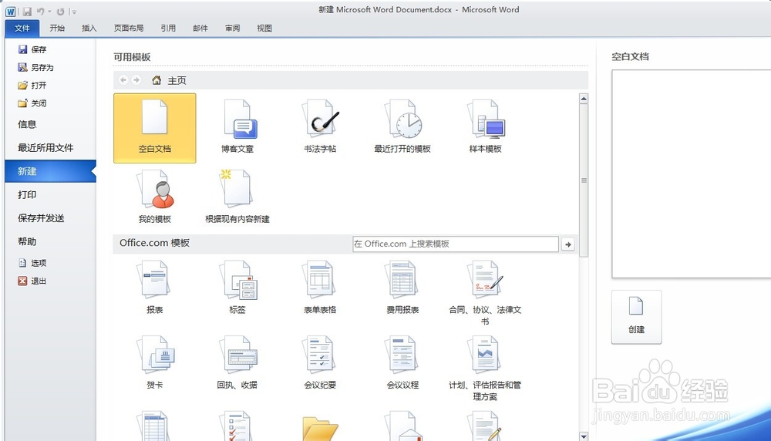Switch to the View (视图) tab

pos(264,28)
